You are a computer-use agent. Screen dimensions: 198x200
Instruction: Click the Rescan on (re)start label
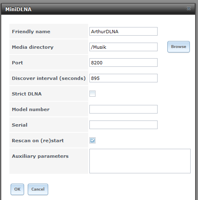coord(38,141)
